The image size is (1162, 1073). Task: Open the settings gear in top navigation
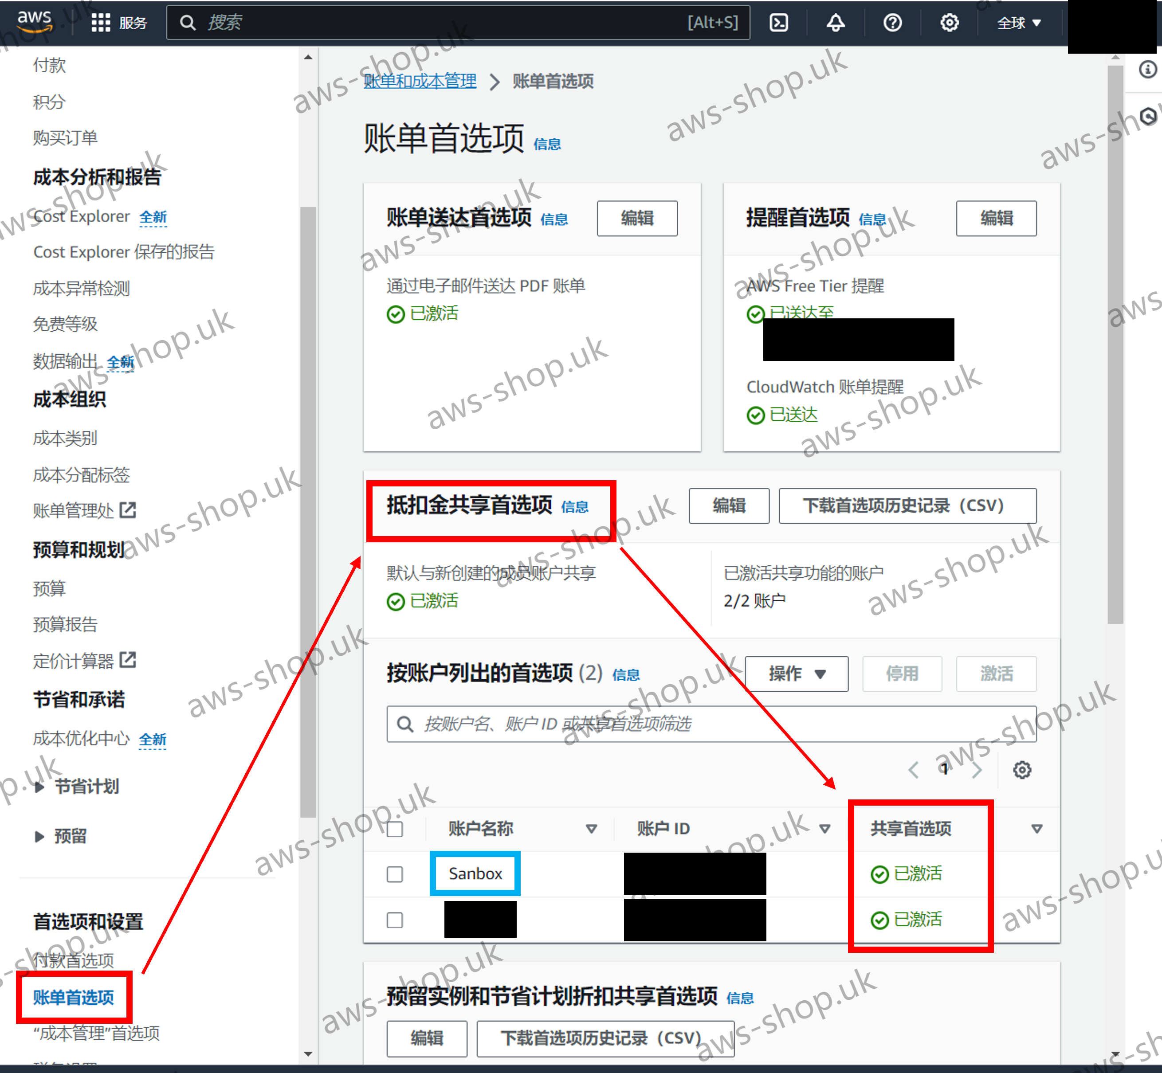point(949,23)
